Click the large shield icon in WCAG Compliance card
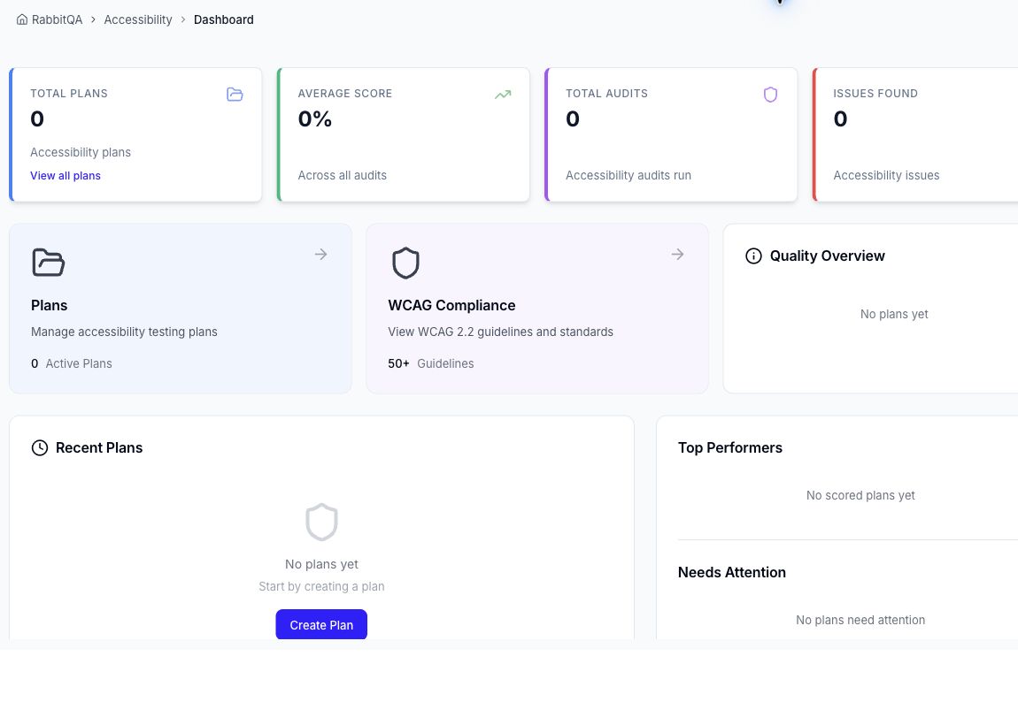This screenshot has height=725, width=1018. tap(405, 263)
